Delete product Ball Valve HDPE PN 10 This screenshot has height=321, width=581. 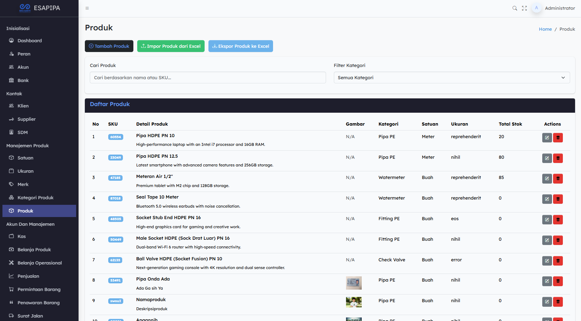click(x=558, y=261)
